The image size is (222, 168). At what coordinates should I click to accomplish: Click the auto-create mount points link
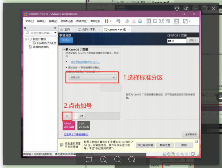point(85,62)
